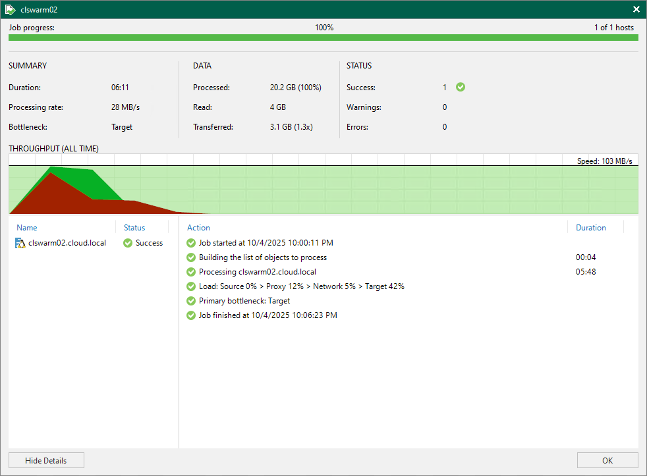Click the THROUGHPUT (ALL TIME) heading
647x476 pixels.
pos(53,149)
